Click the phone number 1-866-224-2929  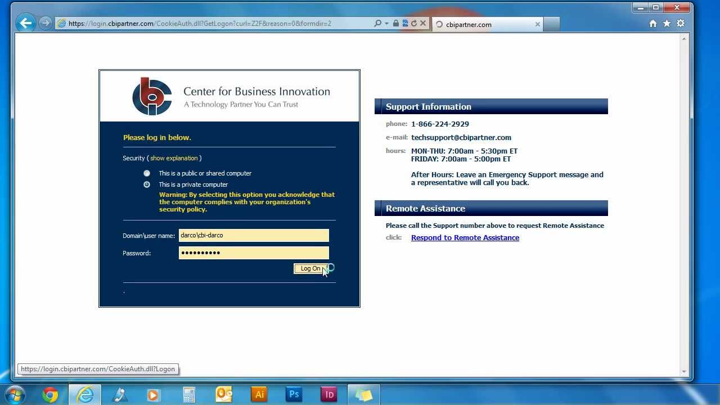pyautogui.click(x=440, y=124)
